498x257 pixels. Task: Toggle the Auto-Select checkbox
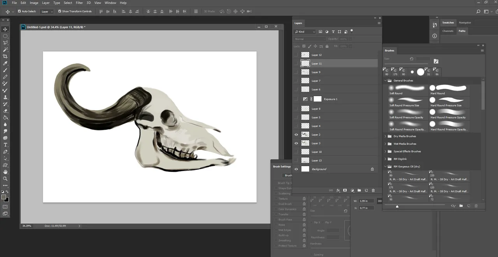click(19, 11)
